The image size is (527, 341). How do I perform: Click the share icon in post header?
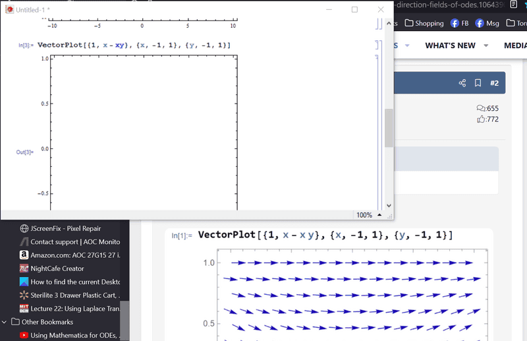pyautogui.click(x=462, y=83)
